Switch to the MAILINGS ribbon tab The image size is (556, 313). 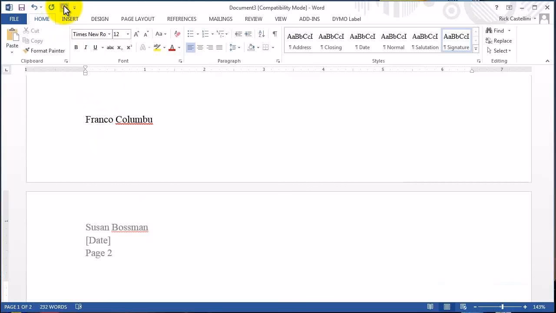click(x=220, y=19)
